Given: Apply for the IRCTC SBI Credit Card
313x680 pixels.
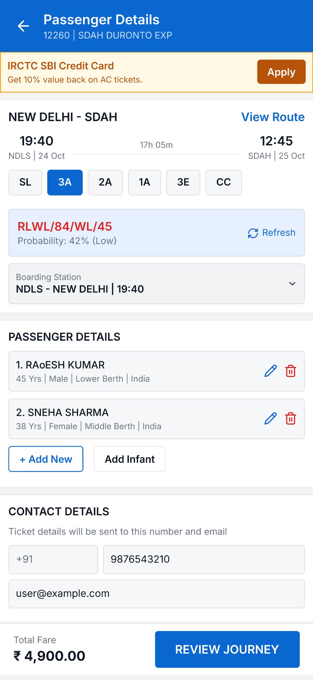Looking at the screenshot, I should (x=281, y=72).
